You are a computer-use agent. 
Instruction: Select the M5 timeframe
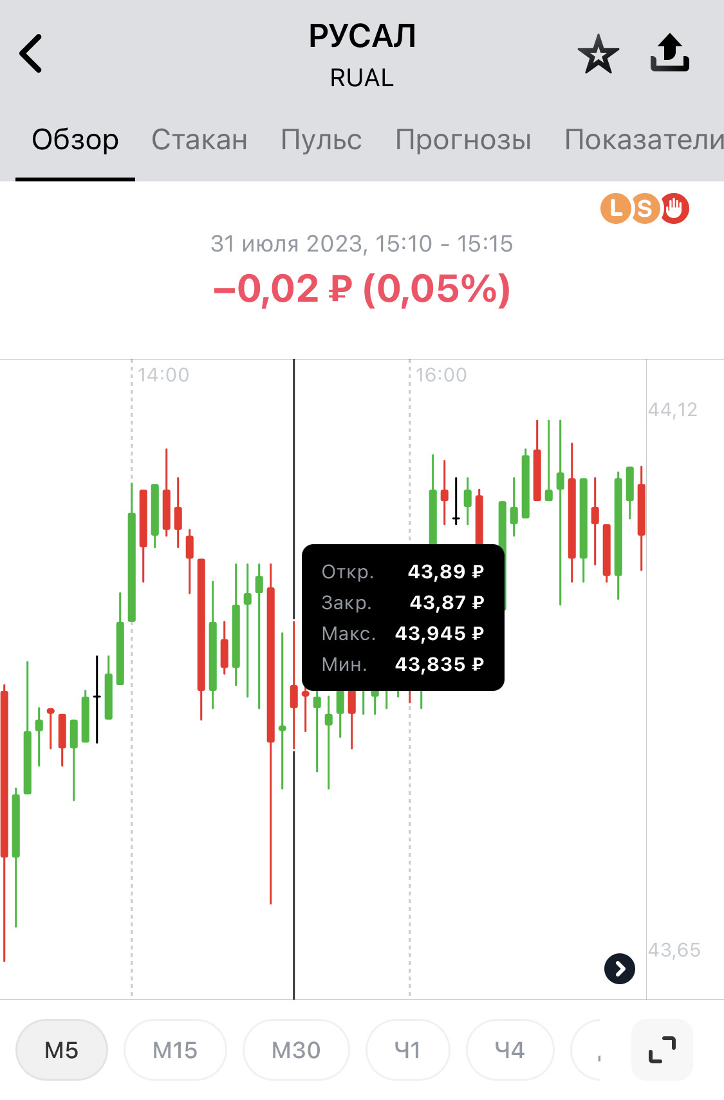[62, 1050]
